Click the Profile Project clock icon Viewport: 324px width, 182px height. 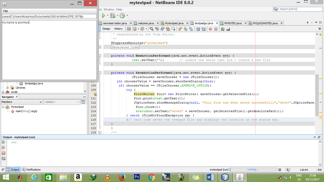coord(123,16)
